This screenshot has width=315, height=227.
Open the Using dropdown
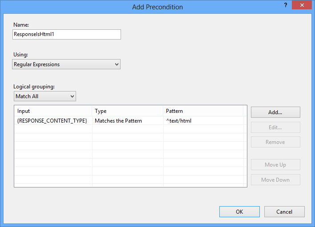click(66, 64)
